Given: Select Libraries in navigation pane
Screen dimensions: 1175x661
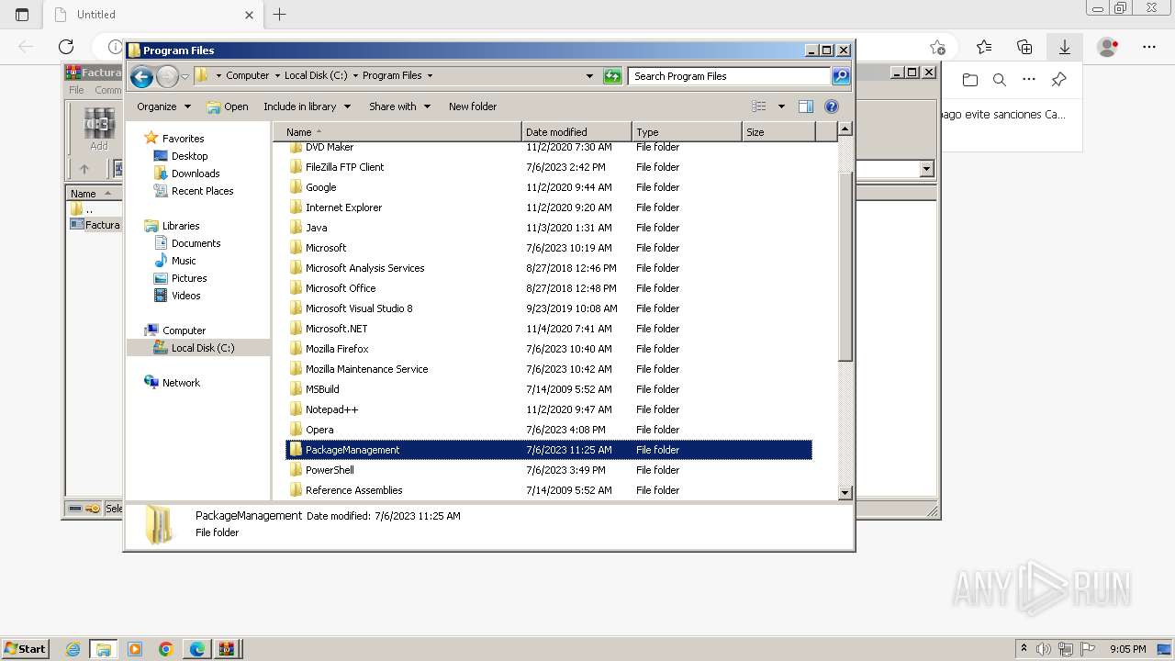Looking at the screenshot, I should pos(181,226).
